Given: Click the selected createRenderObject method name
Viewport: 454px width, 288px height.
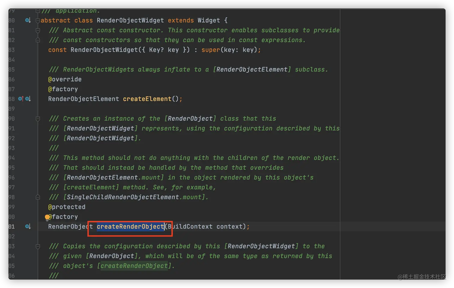Looking at the screenshot, I should [130, 226].
